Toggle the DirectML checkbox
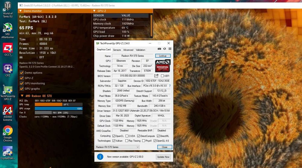 pos(158,136)
